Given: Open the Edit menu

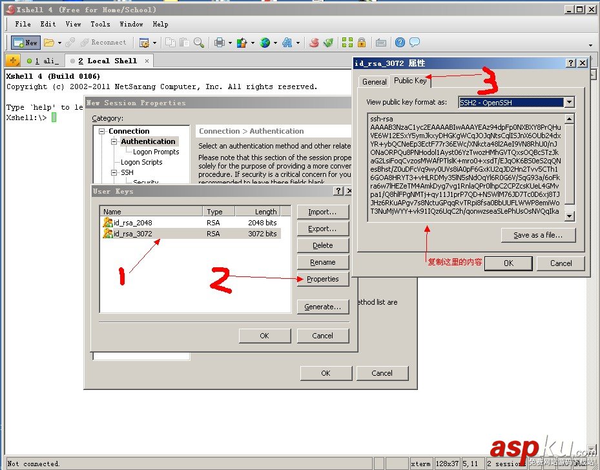Looking at the screenshot, I should click(x=48, y=24).
